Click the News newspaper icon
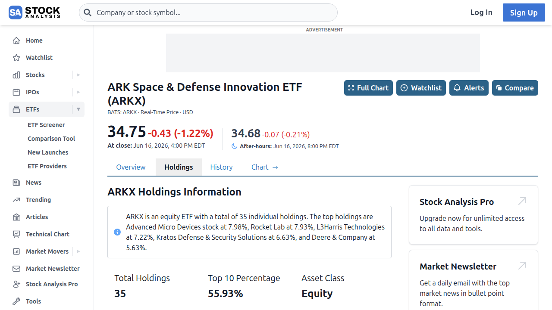 16,183
